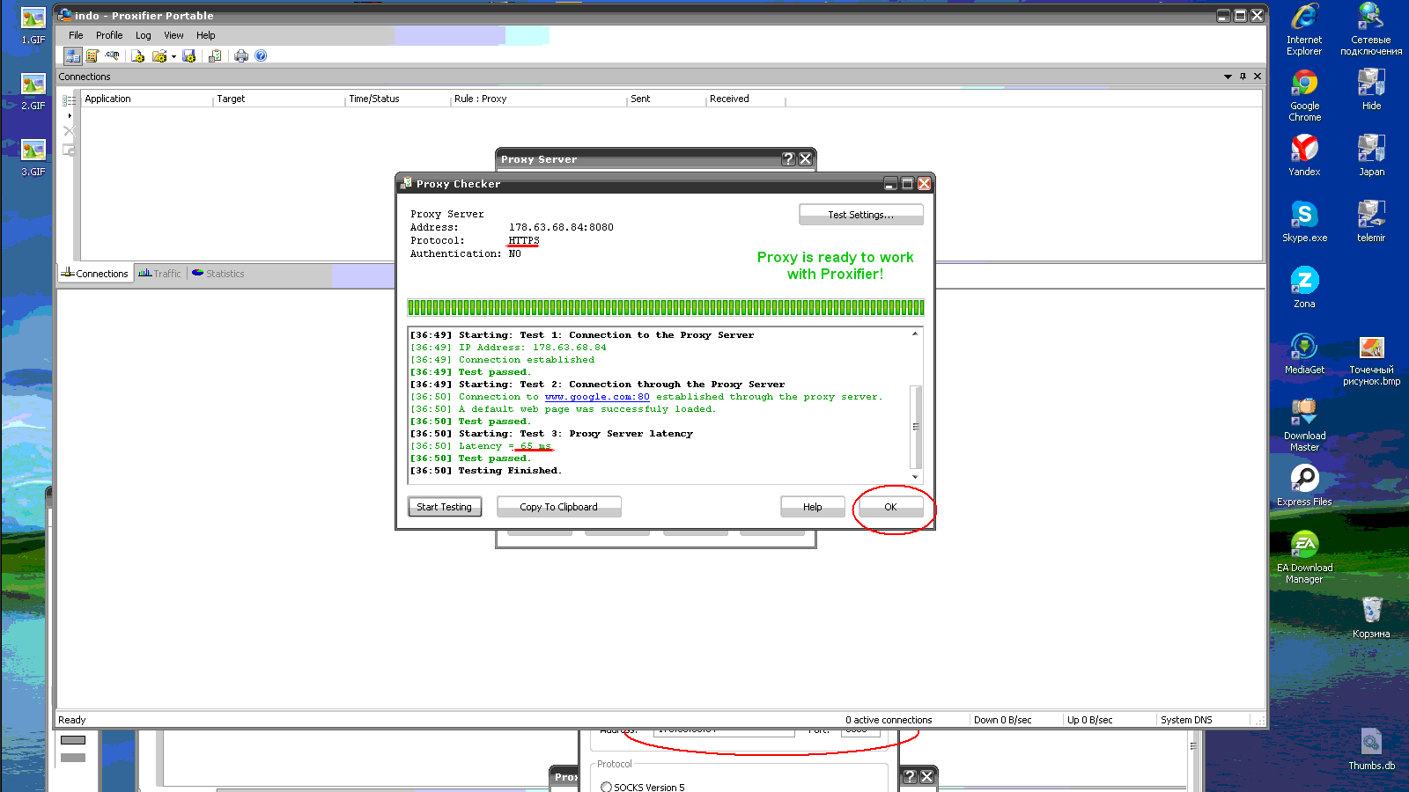The width and height of the screenshot is (1409, 792).
Task: Click OK in the Proxy Checker dialog
Action: (890, 507)
